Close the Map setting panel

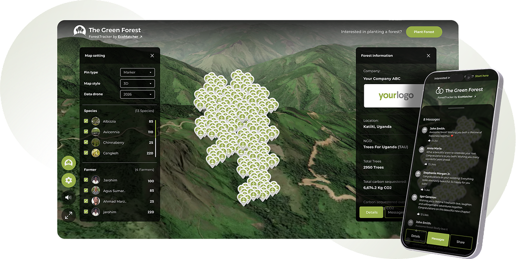click(x=152, y=56)
